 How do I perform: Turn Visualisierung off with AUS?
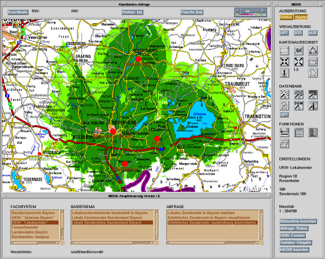pos(312,33)
